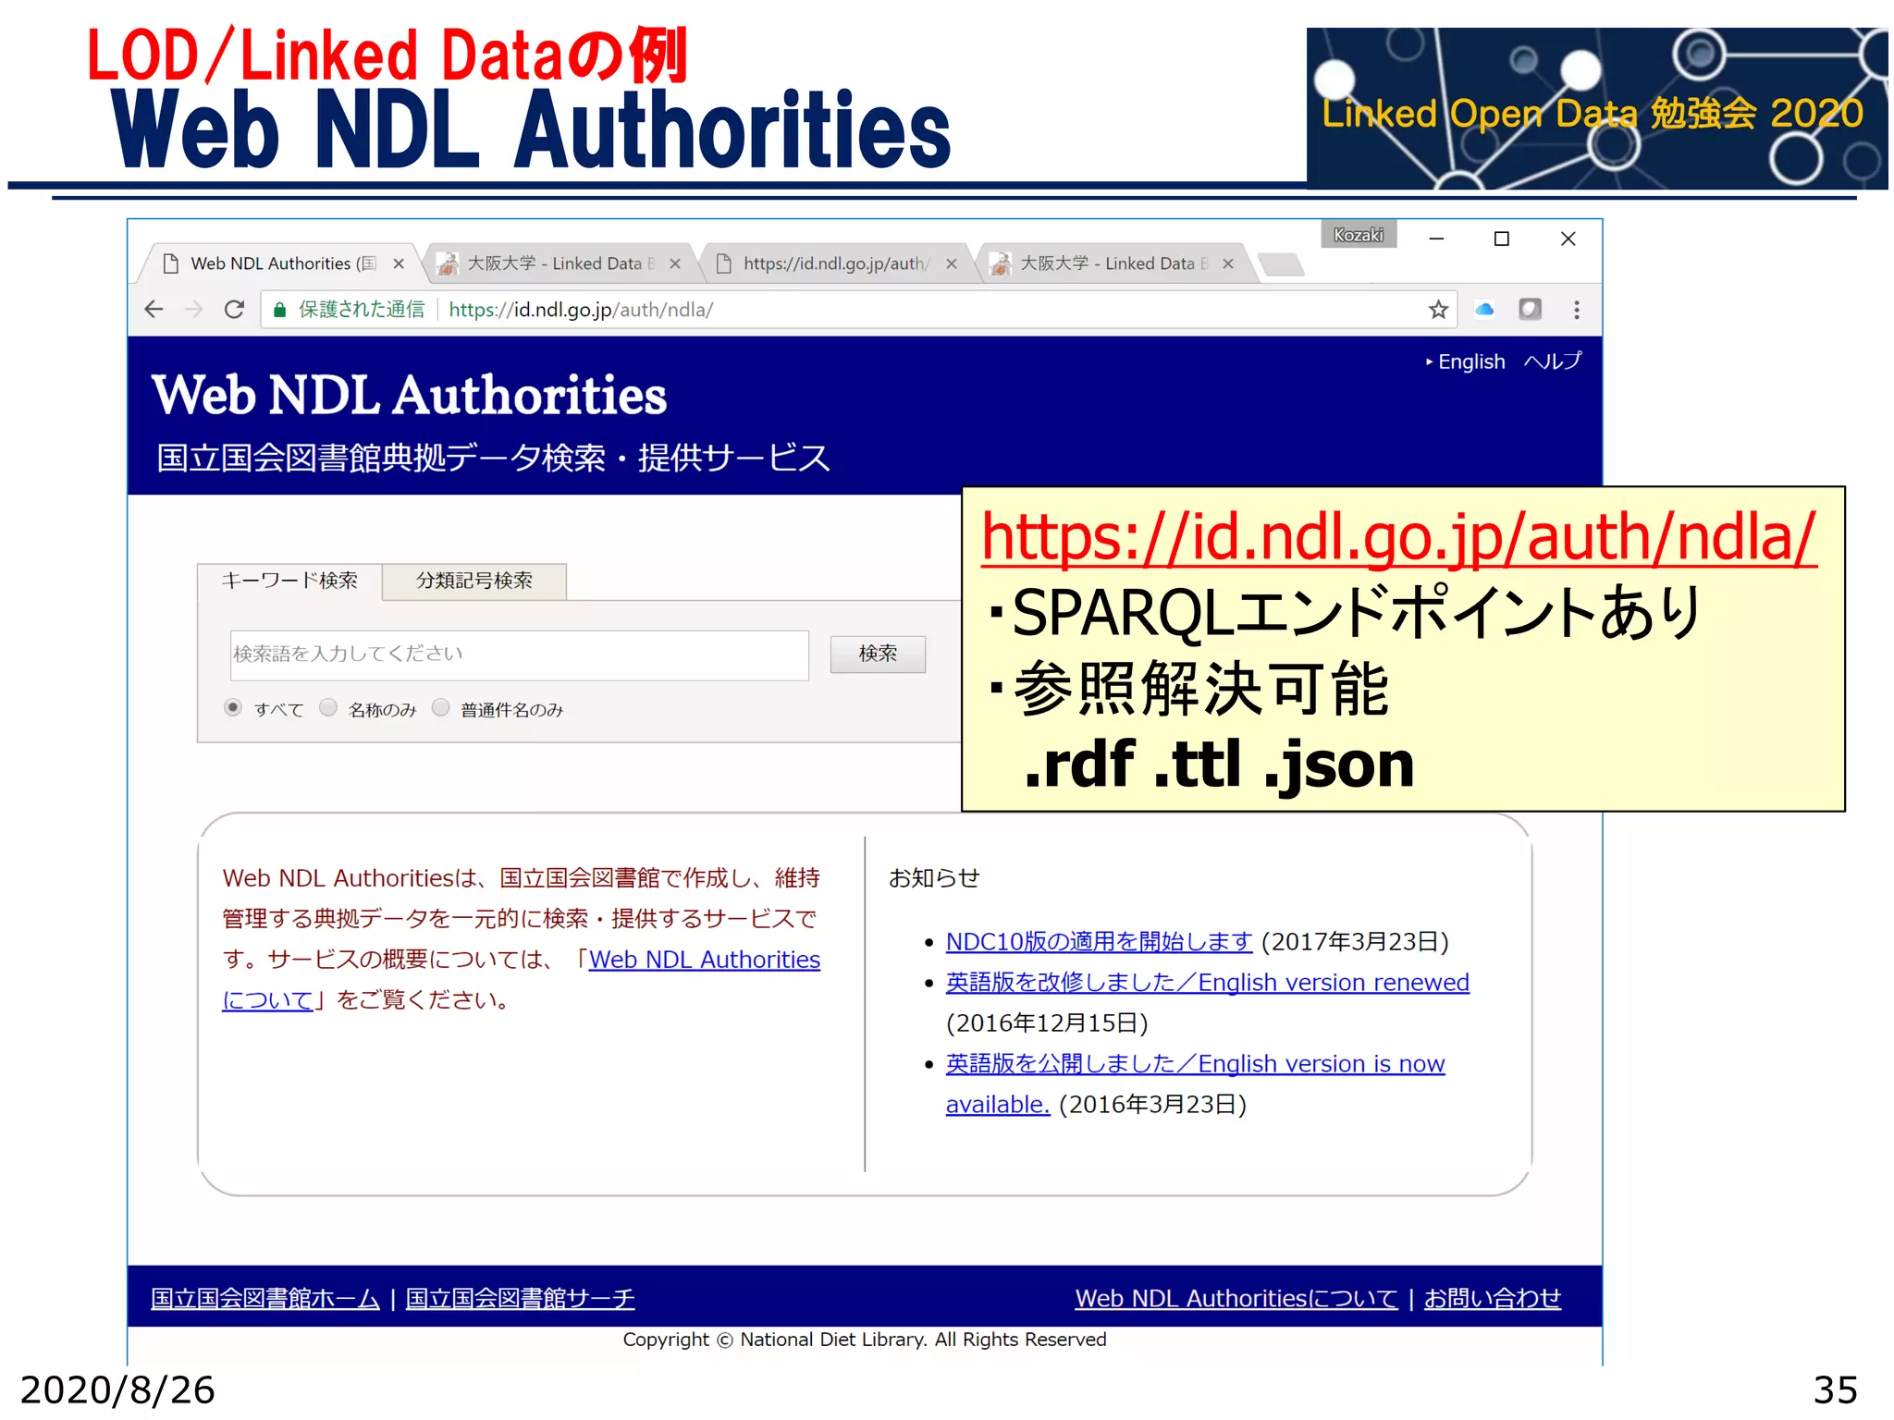1894x1420 pixels.
Task: Click the Kozaki profile button
Action: click(x=1359, y=235)
